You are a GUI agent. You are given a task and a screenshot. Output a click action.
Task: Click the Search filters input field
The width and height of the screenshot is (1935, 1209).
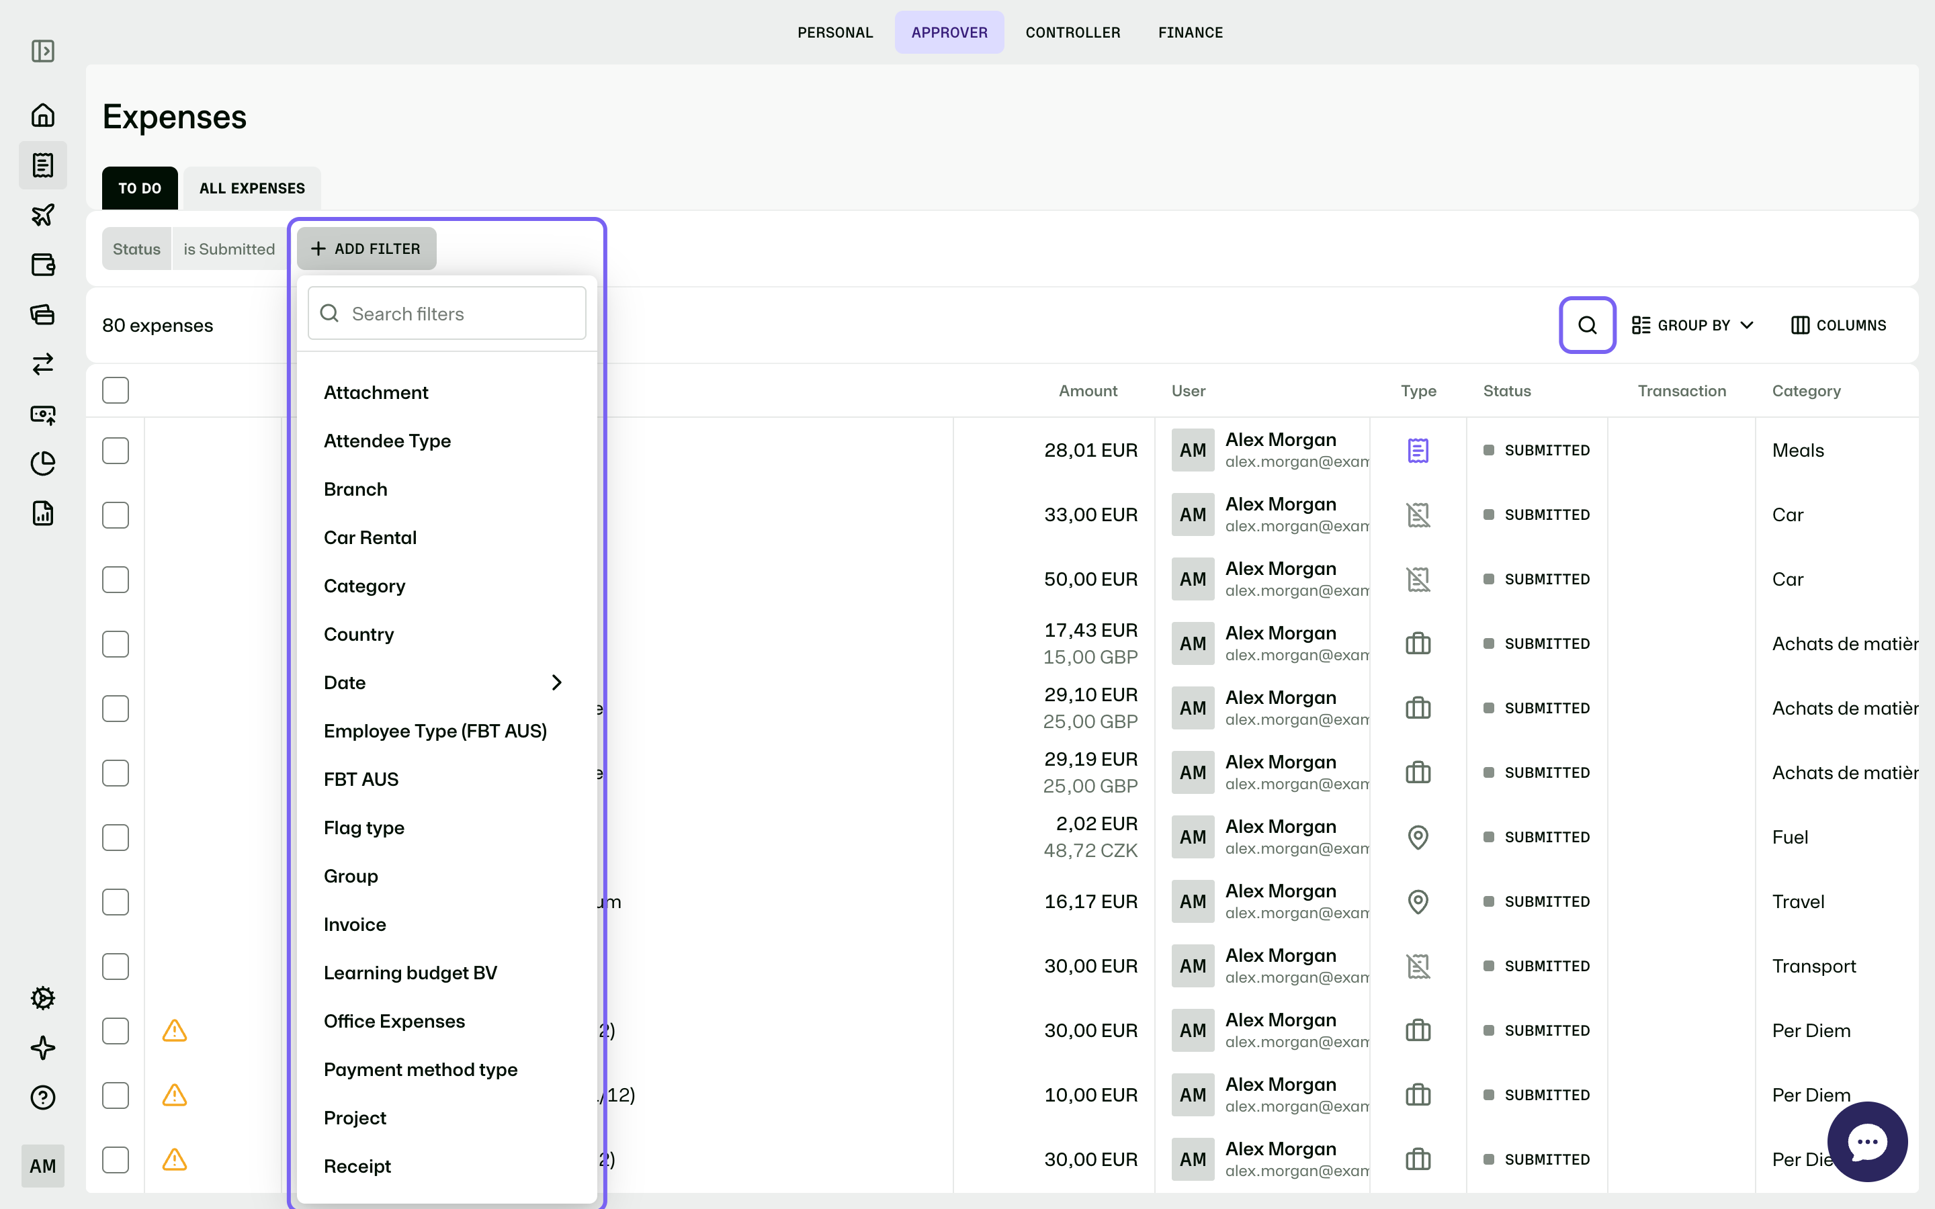446,314
